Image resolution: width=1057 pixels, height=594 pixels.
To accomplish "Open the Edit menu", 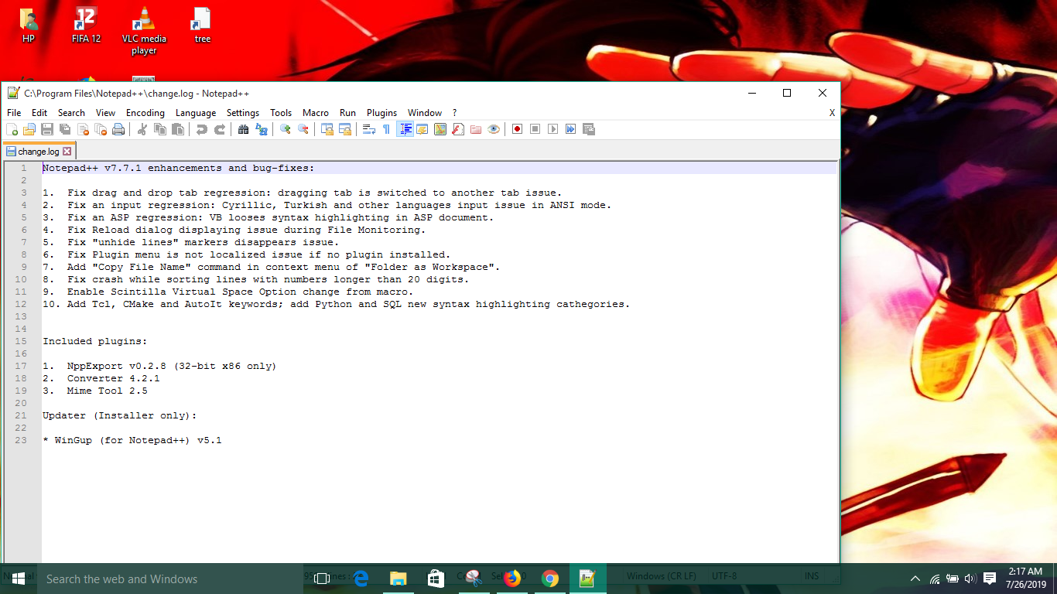I will click(39, 113).
